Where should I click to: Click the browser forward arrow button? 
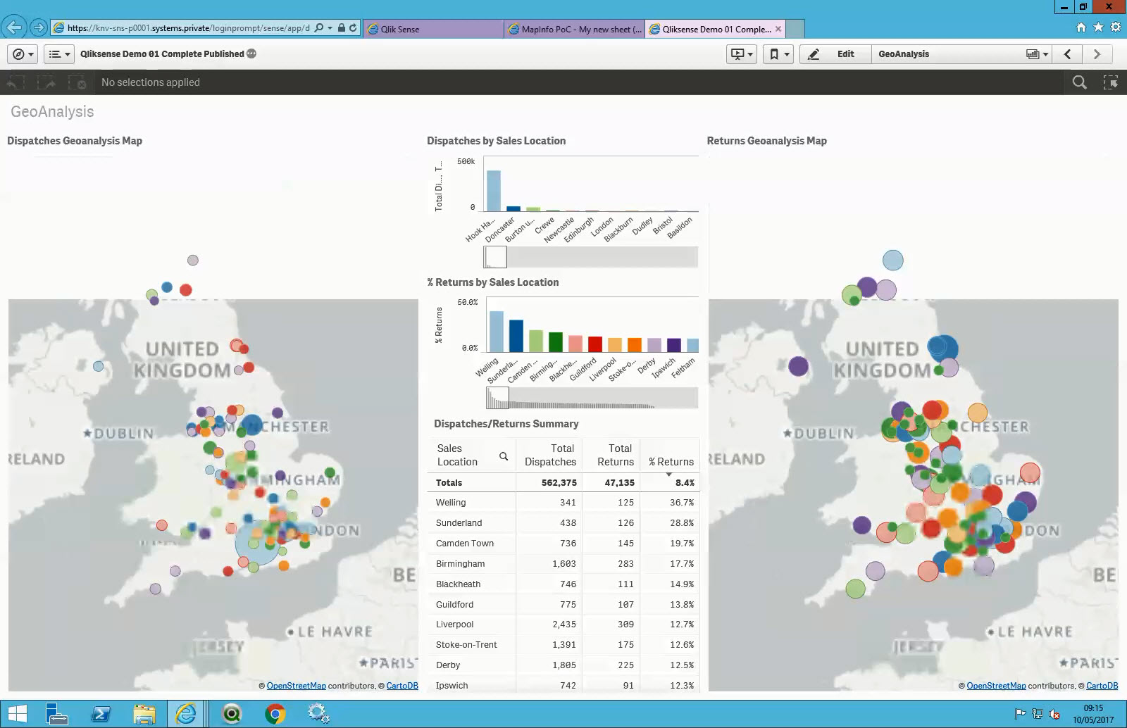point(39,28)
